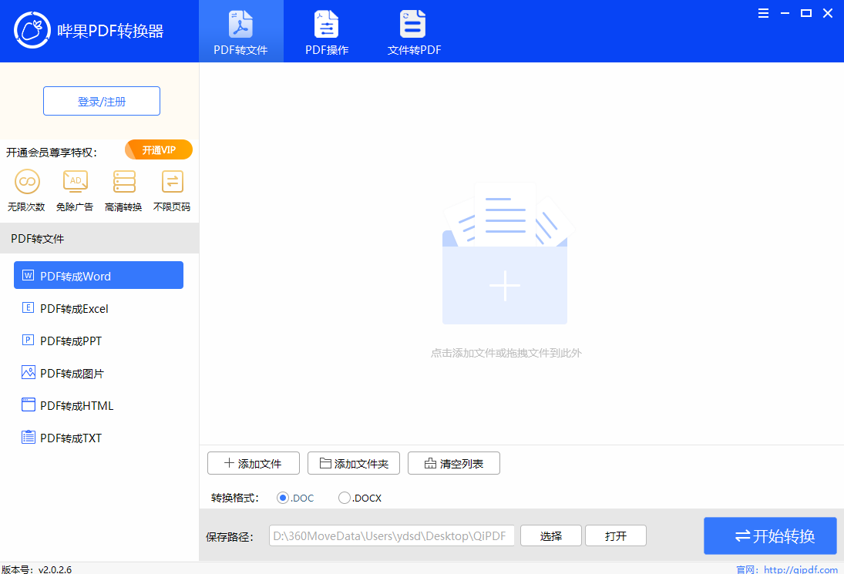Viewport: 844px width, 574px height.
Task: Open the http://qipdf.com official site link
Action: click(x=800, y=569)
